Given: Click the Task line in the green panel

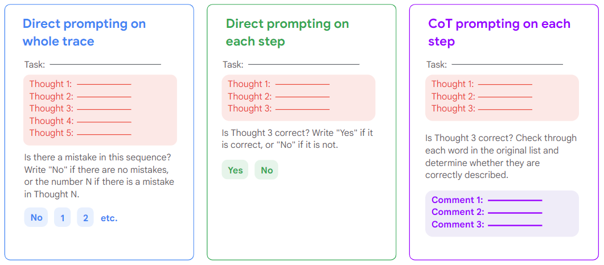Looking at the screenshot, I should [x=290, y=65].
